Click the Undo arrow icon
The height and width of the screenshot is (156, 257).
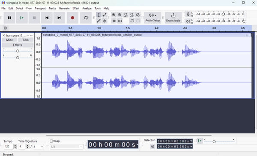click(132, 21)
